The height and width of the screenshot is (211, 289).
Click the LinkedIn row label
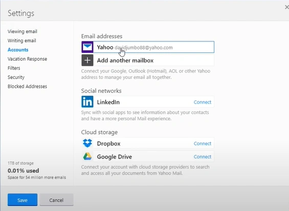pos(108,102)
